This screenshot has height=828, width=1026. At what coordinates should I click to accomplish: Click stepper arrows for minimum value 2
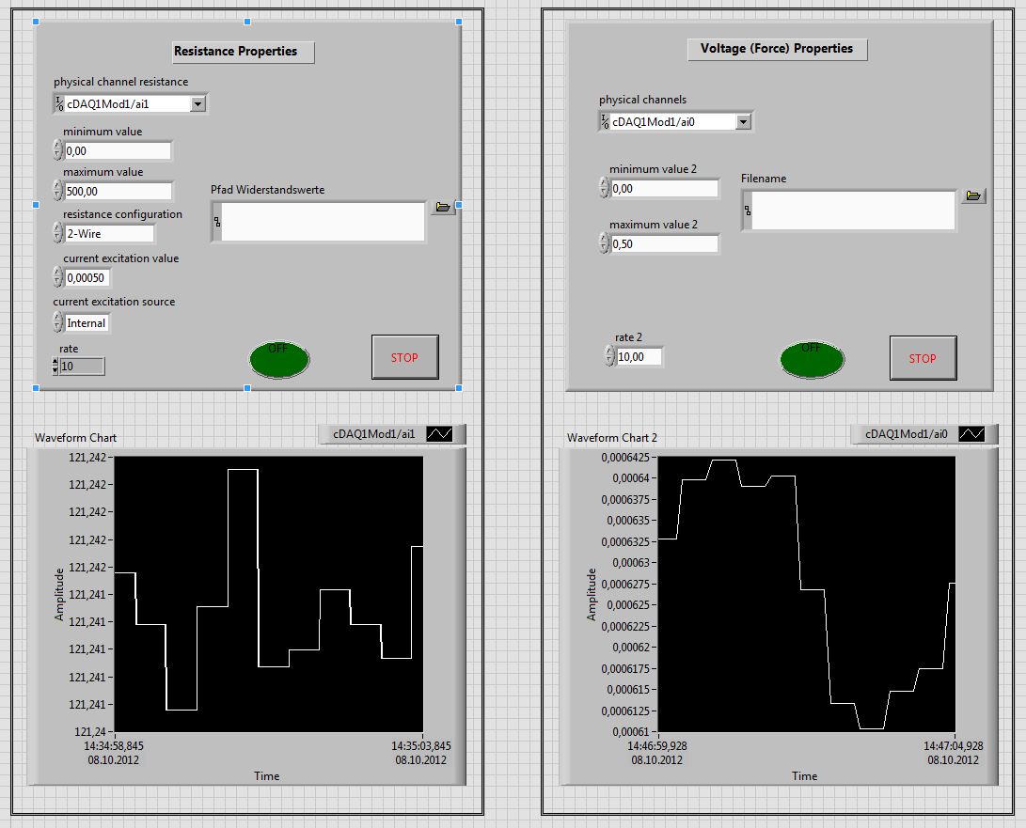[604, 188]
